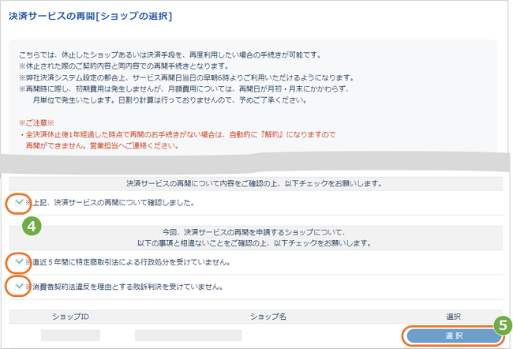Click the 月単位で発生いたします line
This screenshot has width=513, height=349.
click(170, 100)
